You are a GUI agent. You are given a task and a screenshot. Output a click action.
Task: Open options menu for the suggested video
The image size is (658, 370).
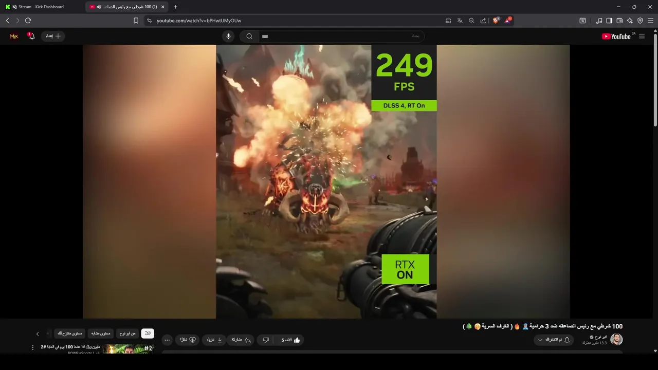pos(33,348)
